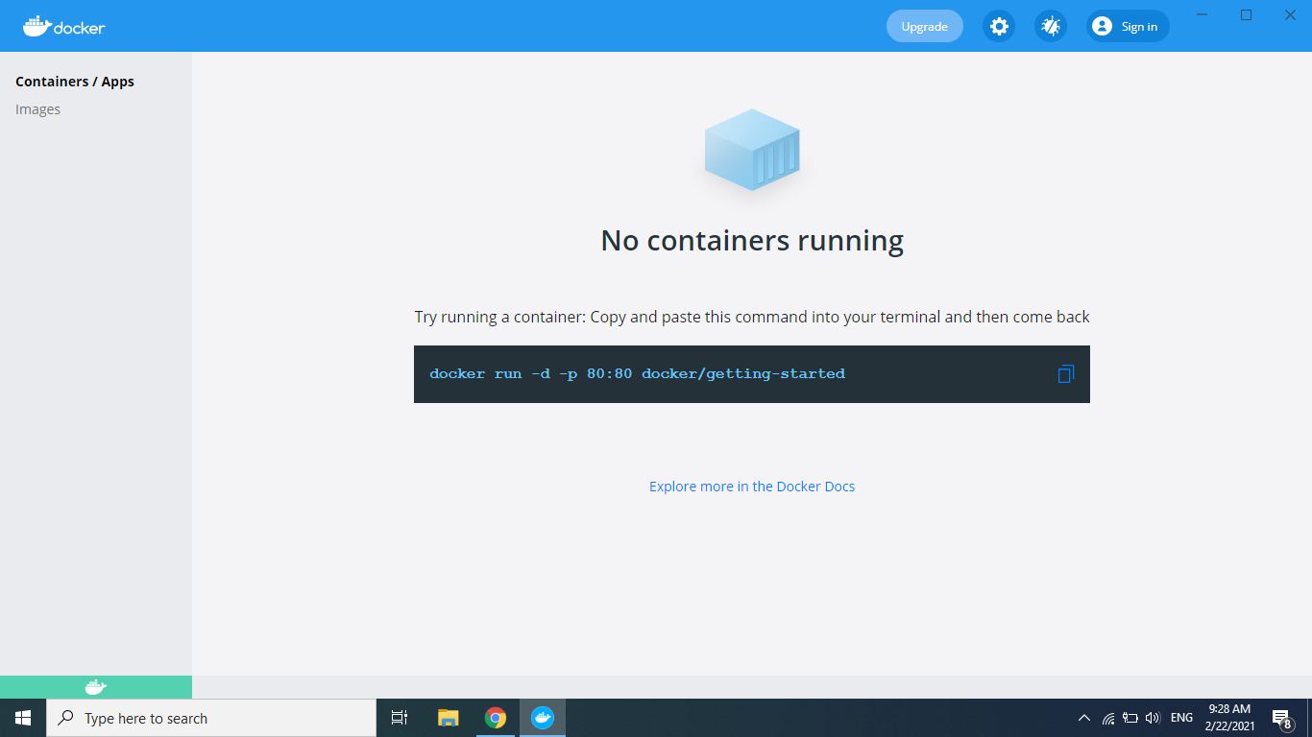Click the No containers running heading

pos(752,240)
